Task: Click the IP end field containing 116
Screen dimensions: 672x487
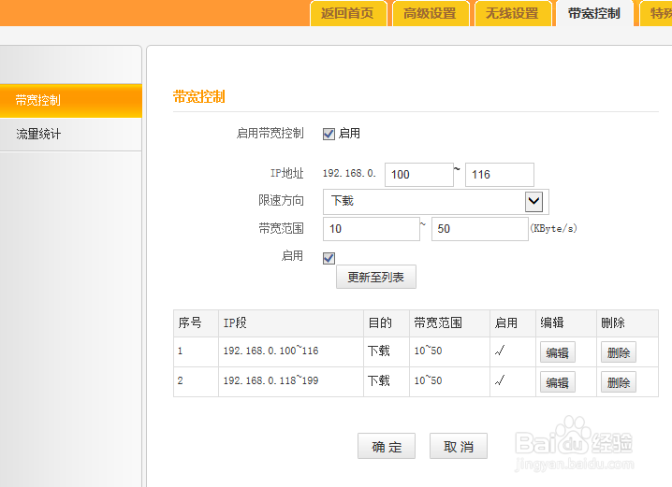Action: pos(499,175)
